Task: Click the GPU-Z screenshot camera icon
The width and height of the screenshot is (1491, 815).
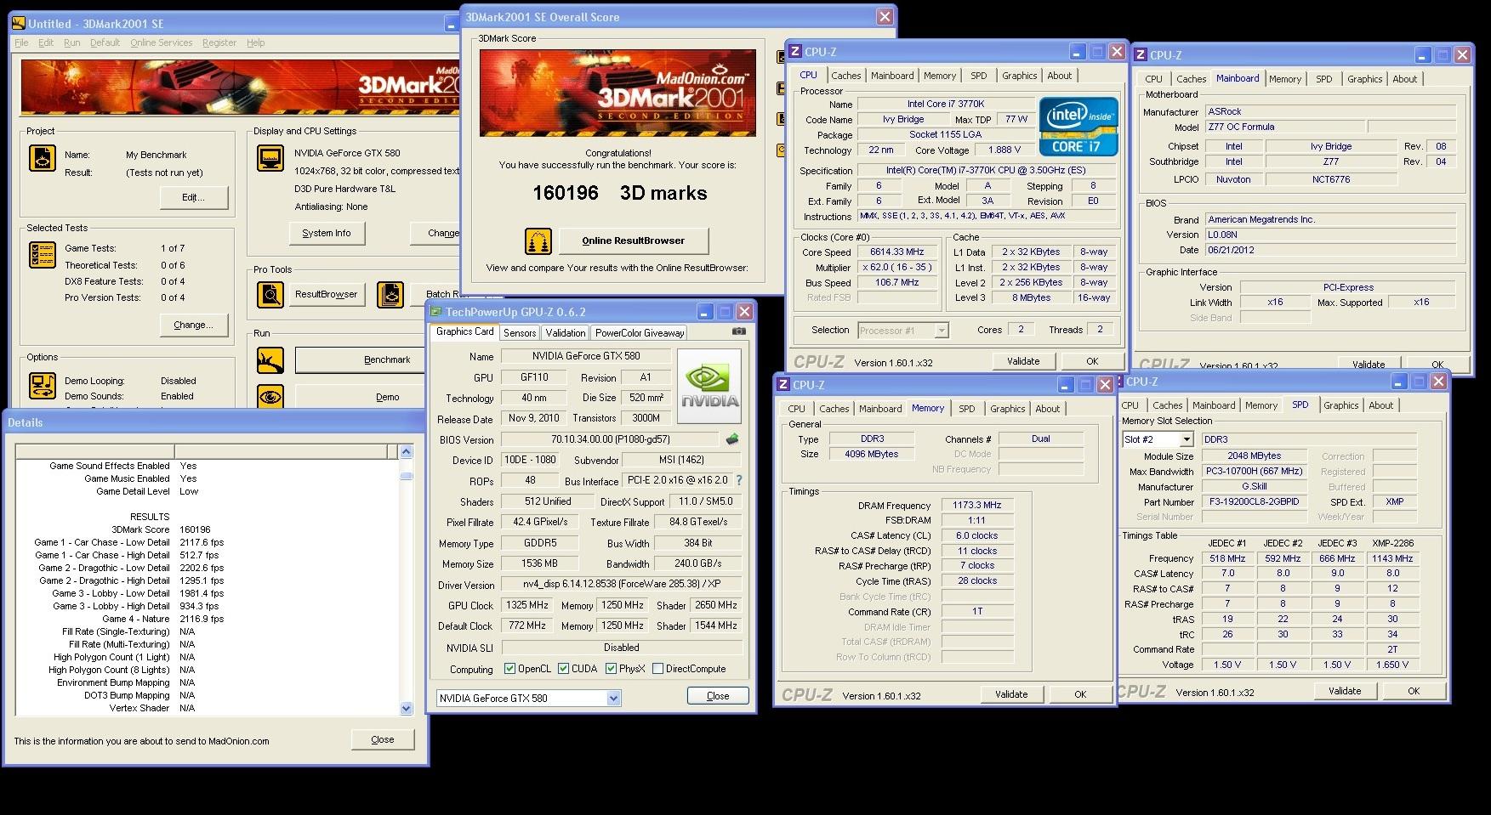Action: [739, 331]
